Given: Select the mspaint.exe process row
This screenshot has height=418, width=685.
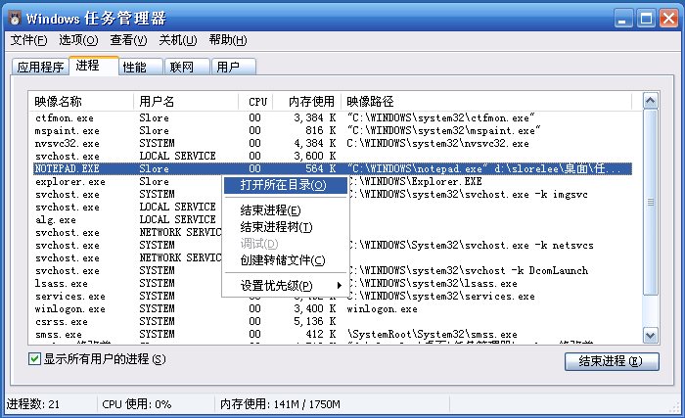Looking at the screenshot, I should point(333,131).
